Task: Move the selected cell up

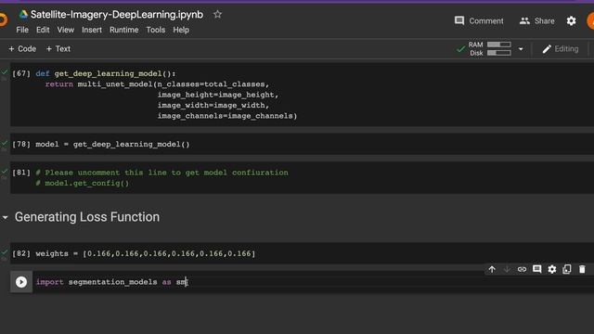Action: 492,269
